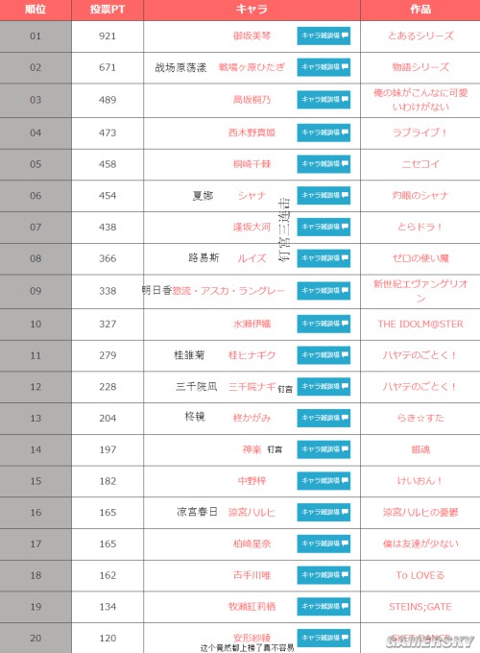Open chat button for 水瀬伊織

pos(324,324)
